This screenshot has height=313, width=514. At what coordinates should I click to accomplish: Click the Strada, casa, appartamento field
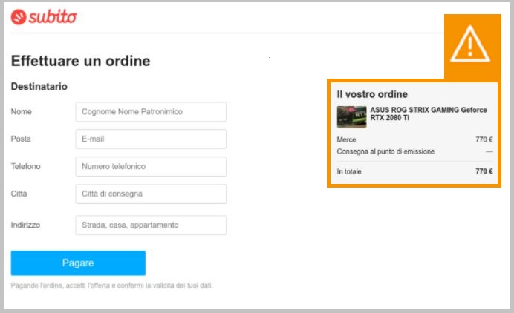[151, 225]
